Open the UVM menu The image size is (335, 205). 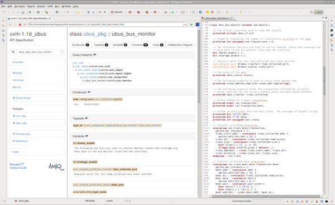(x=50, y=6)
